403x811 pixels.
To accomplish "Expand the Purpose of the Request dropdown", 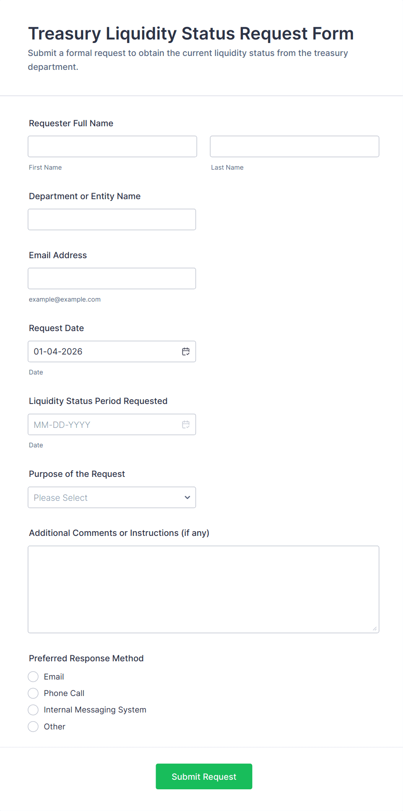I will pyautogui.click(x=112, y=497).
